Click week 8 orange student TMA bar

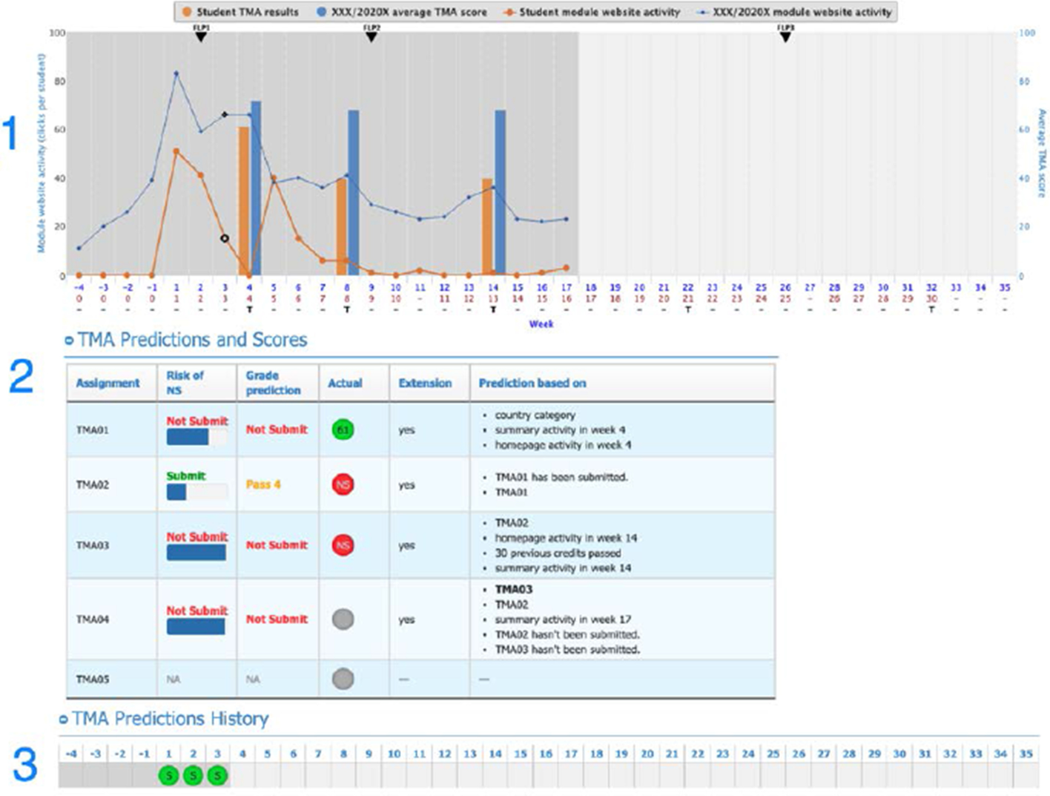point(341,227)
